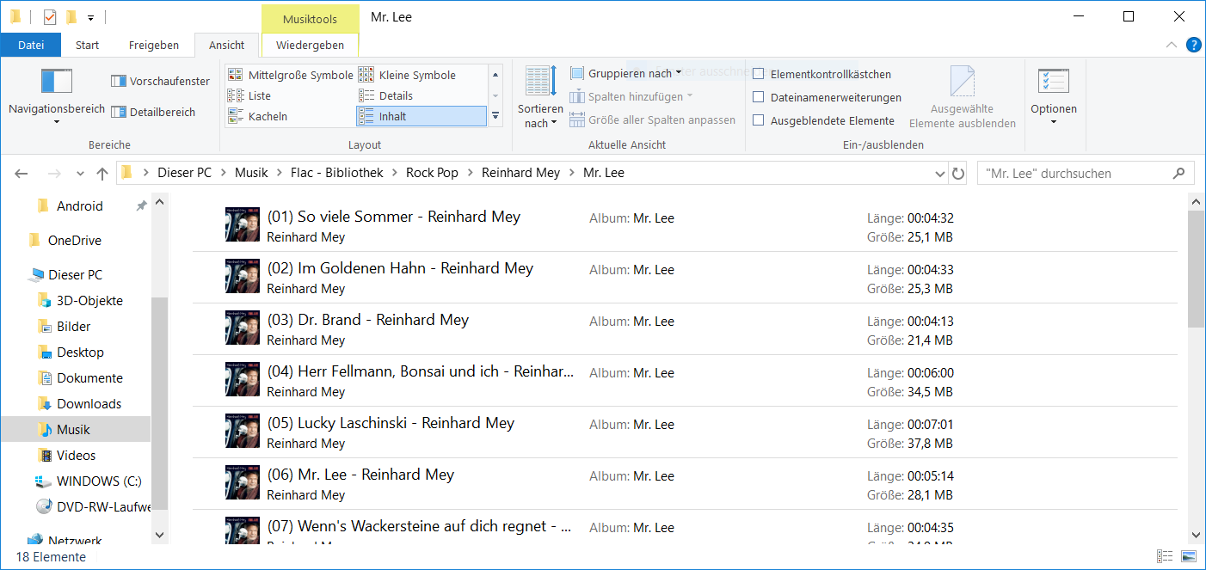Viewport: 1206px width, 570px height.
Task: Select track (05) Lucky Laschinski
Action: [686, 432]
